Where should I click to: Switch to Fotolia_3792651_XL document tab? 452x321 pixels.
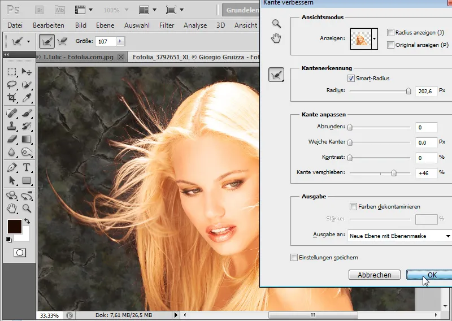click(194, 57)
